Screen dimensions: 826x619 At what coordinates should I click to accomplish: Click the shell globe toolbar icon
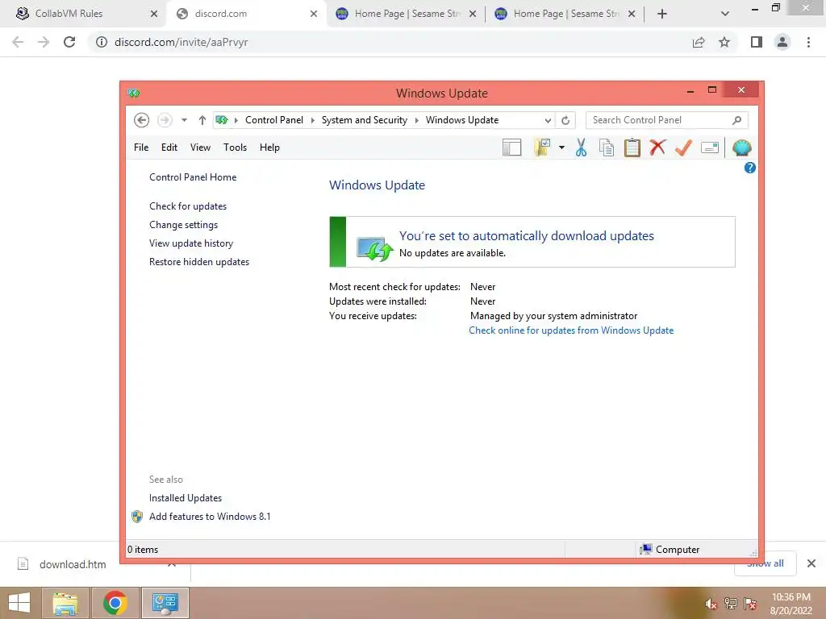(742, 148)
